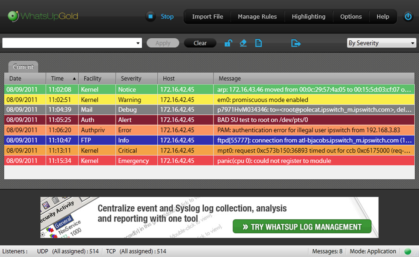Click the time 11:15:34 cell
The image size is (419, 257).
[x=62, y=161]
